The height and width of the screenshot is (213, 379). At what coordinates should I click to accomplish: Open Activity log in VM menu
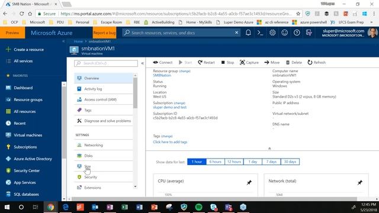[x=104, y=89]
